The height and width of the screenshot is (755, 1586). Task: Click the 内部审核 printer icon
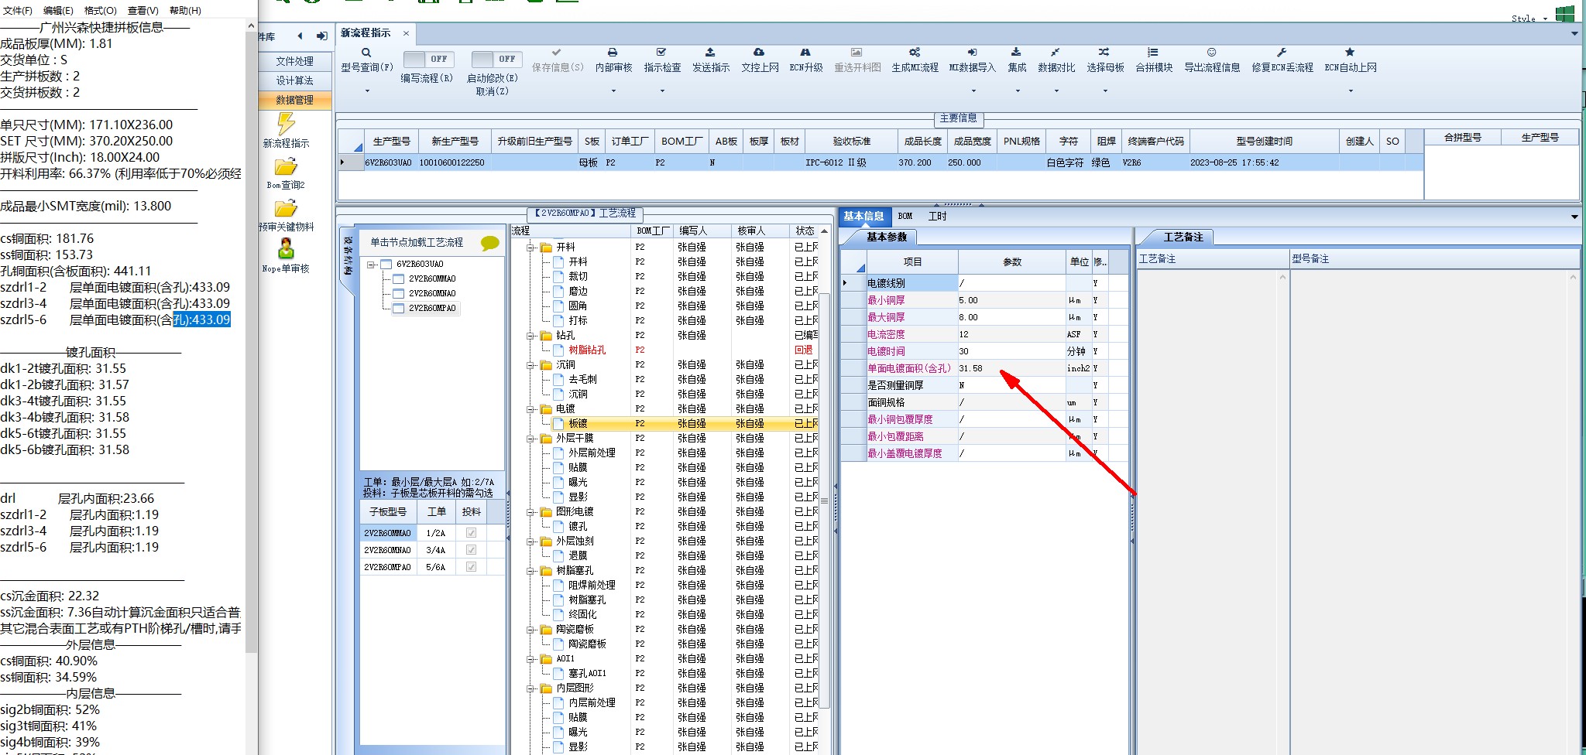pyautogui.click(x=613, y=53)
